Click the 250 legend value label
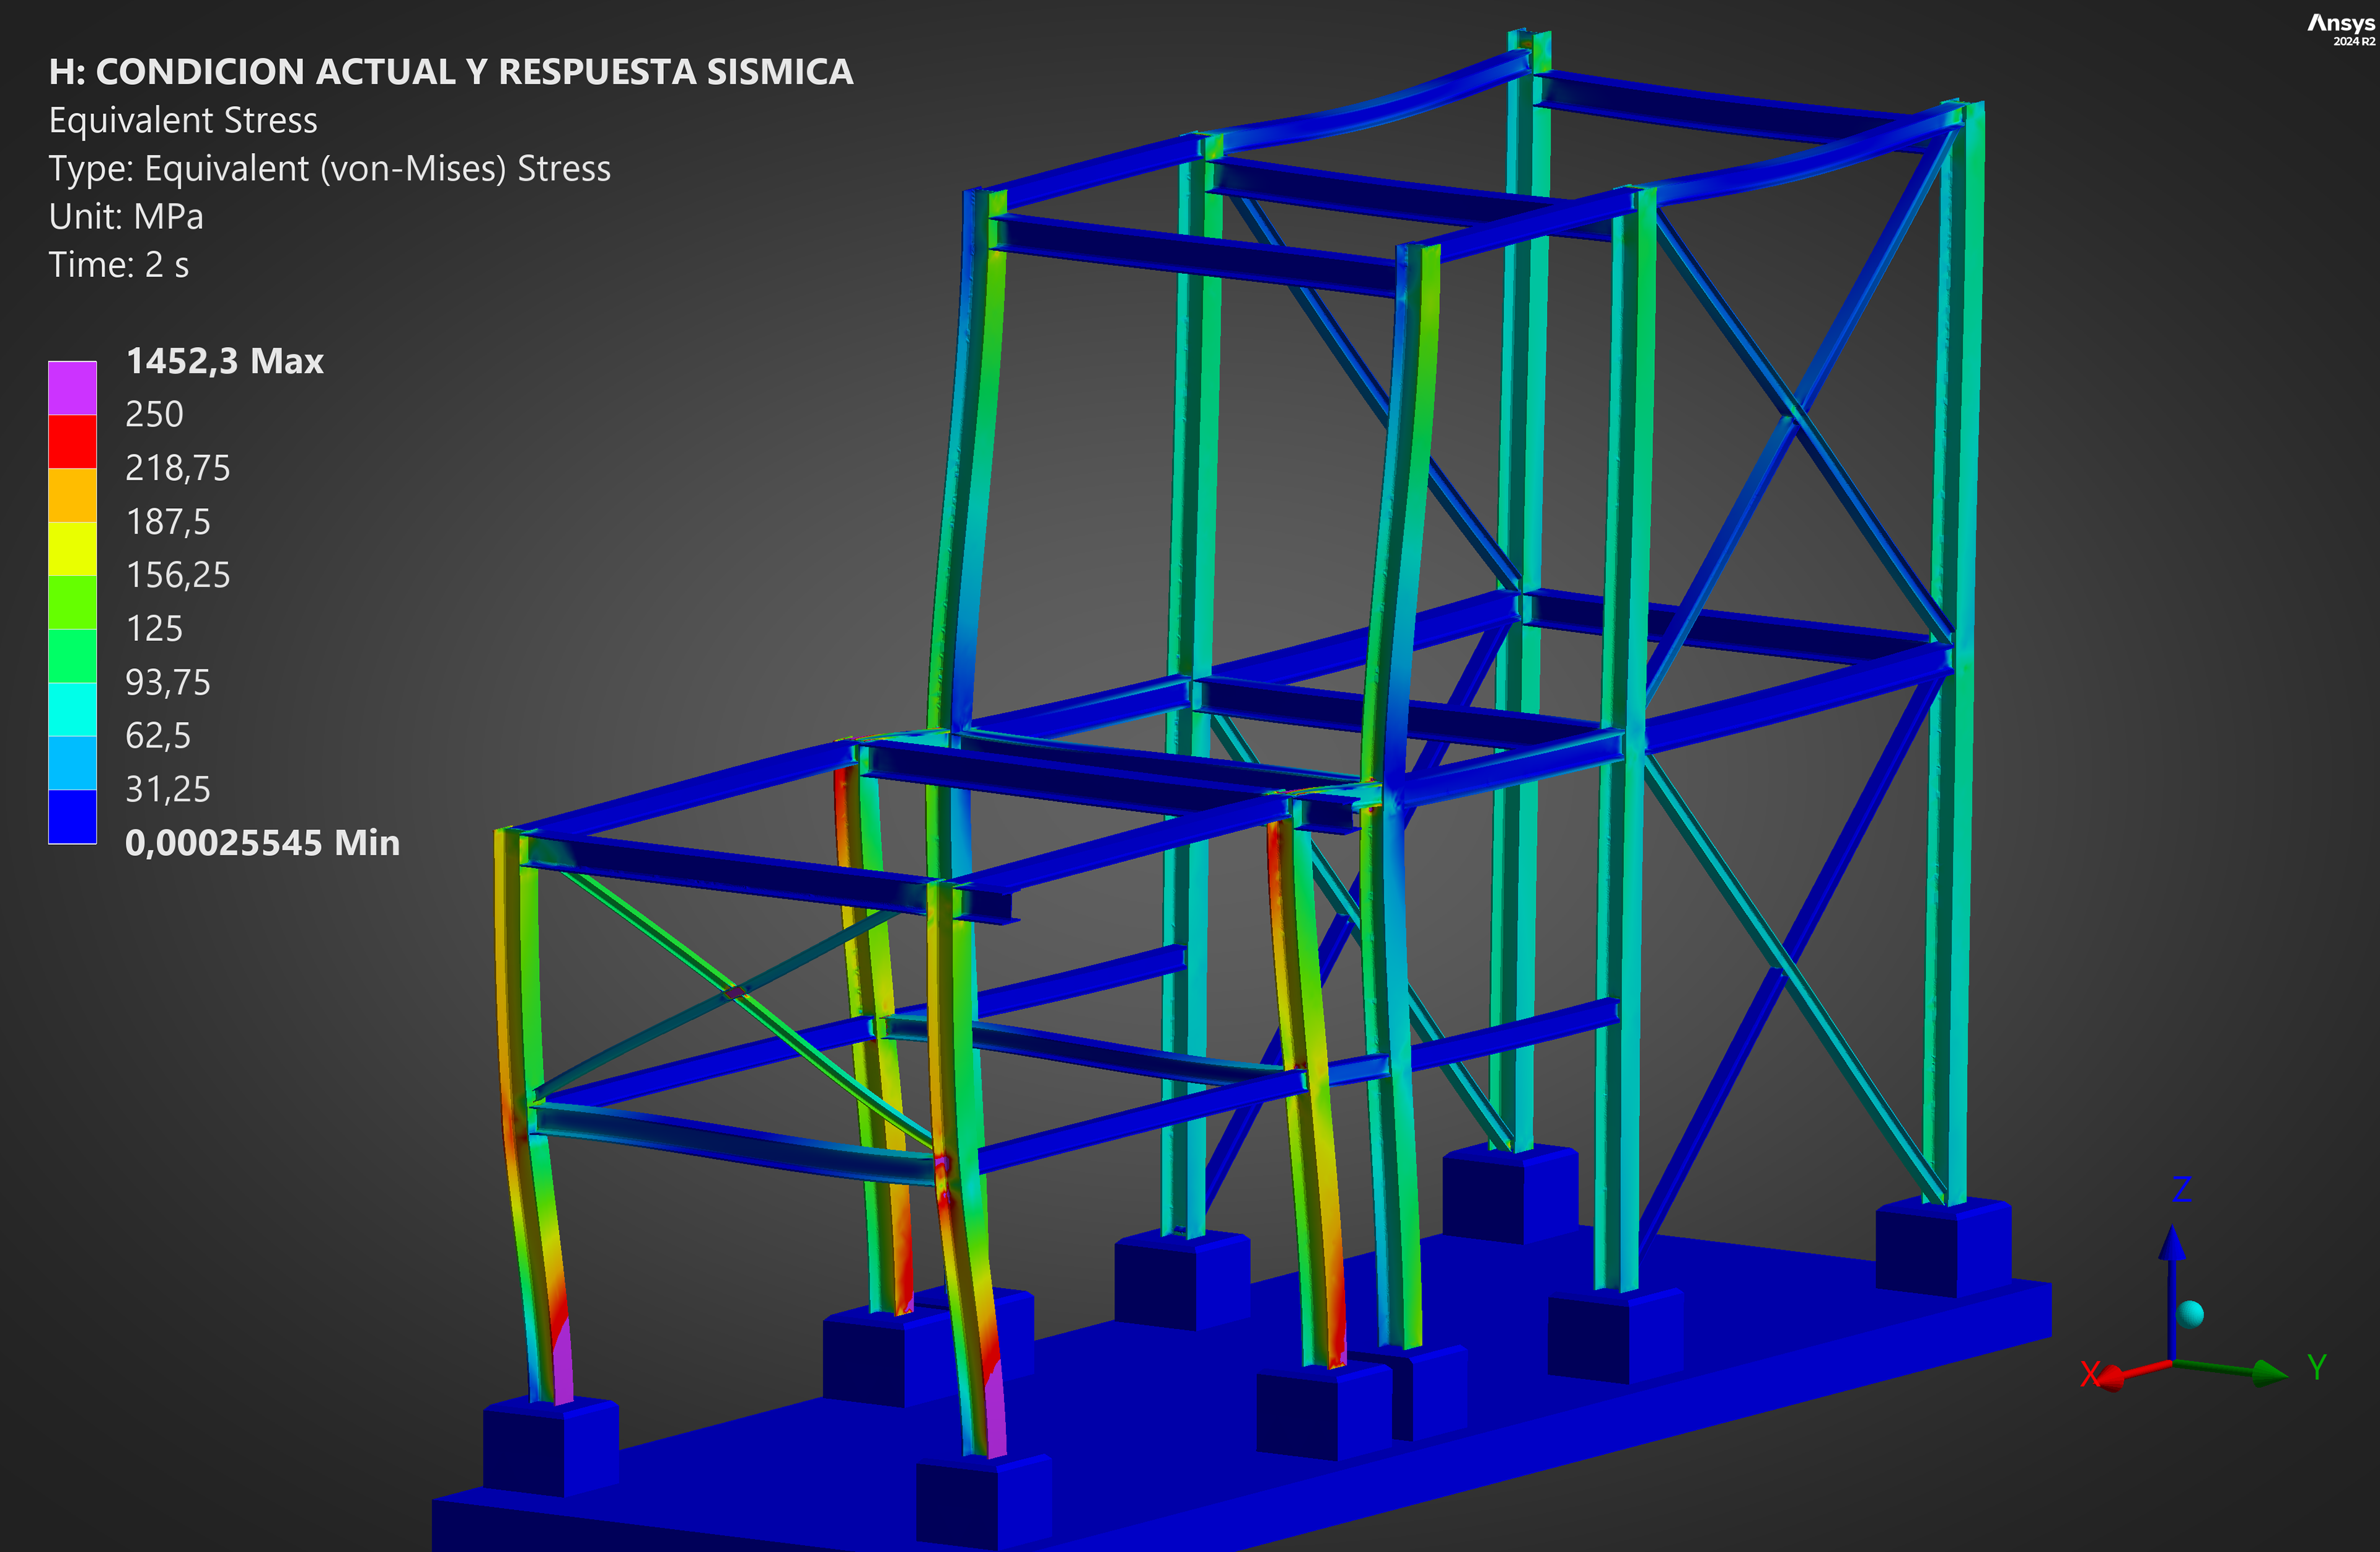 154,414
